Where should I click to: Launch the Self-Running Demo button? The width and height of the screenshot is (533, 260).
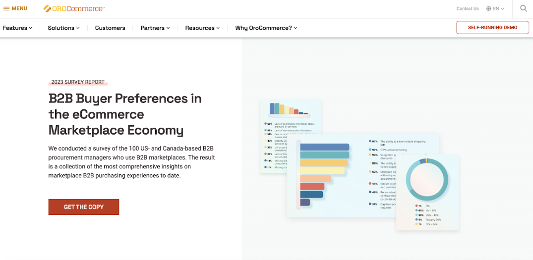click(492, 28)
